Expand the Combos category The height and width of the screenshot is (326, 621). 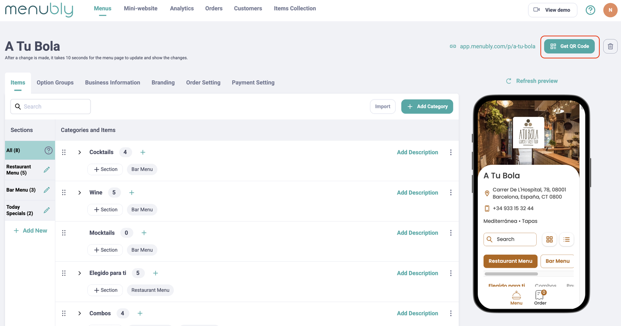click(79, 314)
